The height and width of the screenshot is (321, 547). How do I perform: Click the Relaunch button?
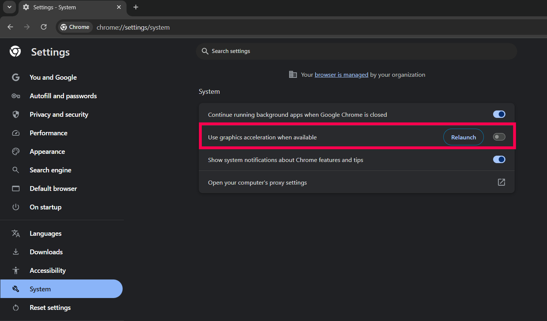click(463, 137)
